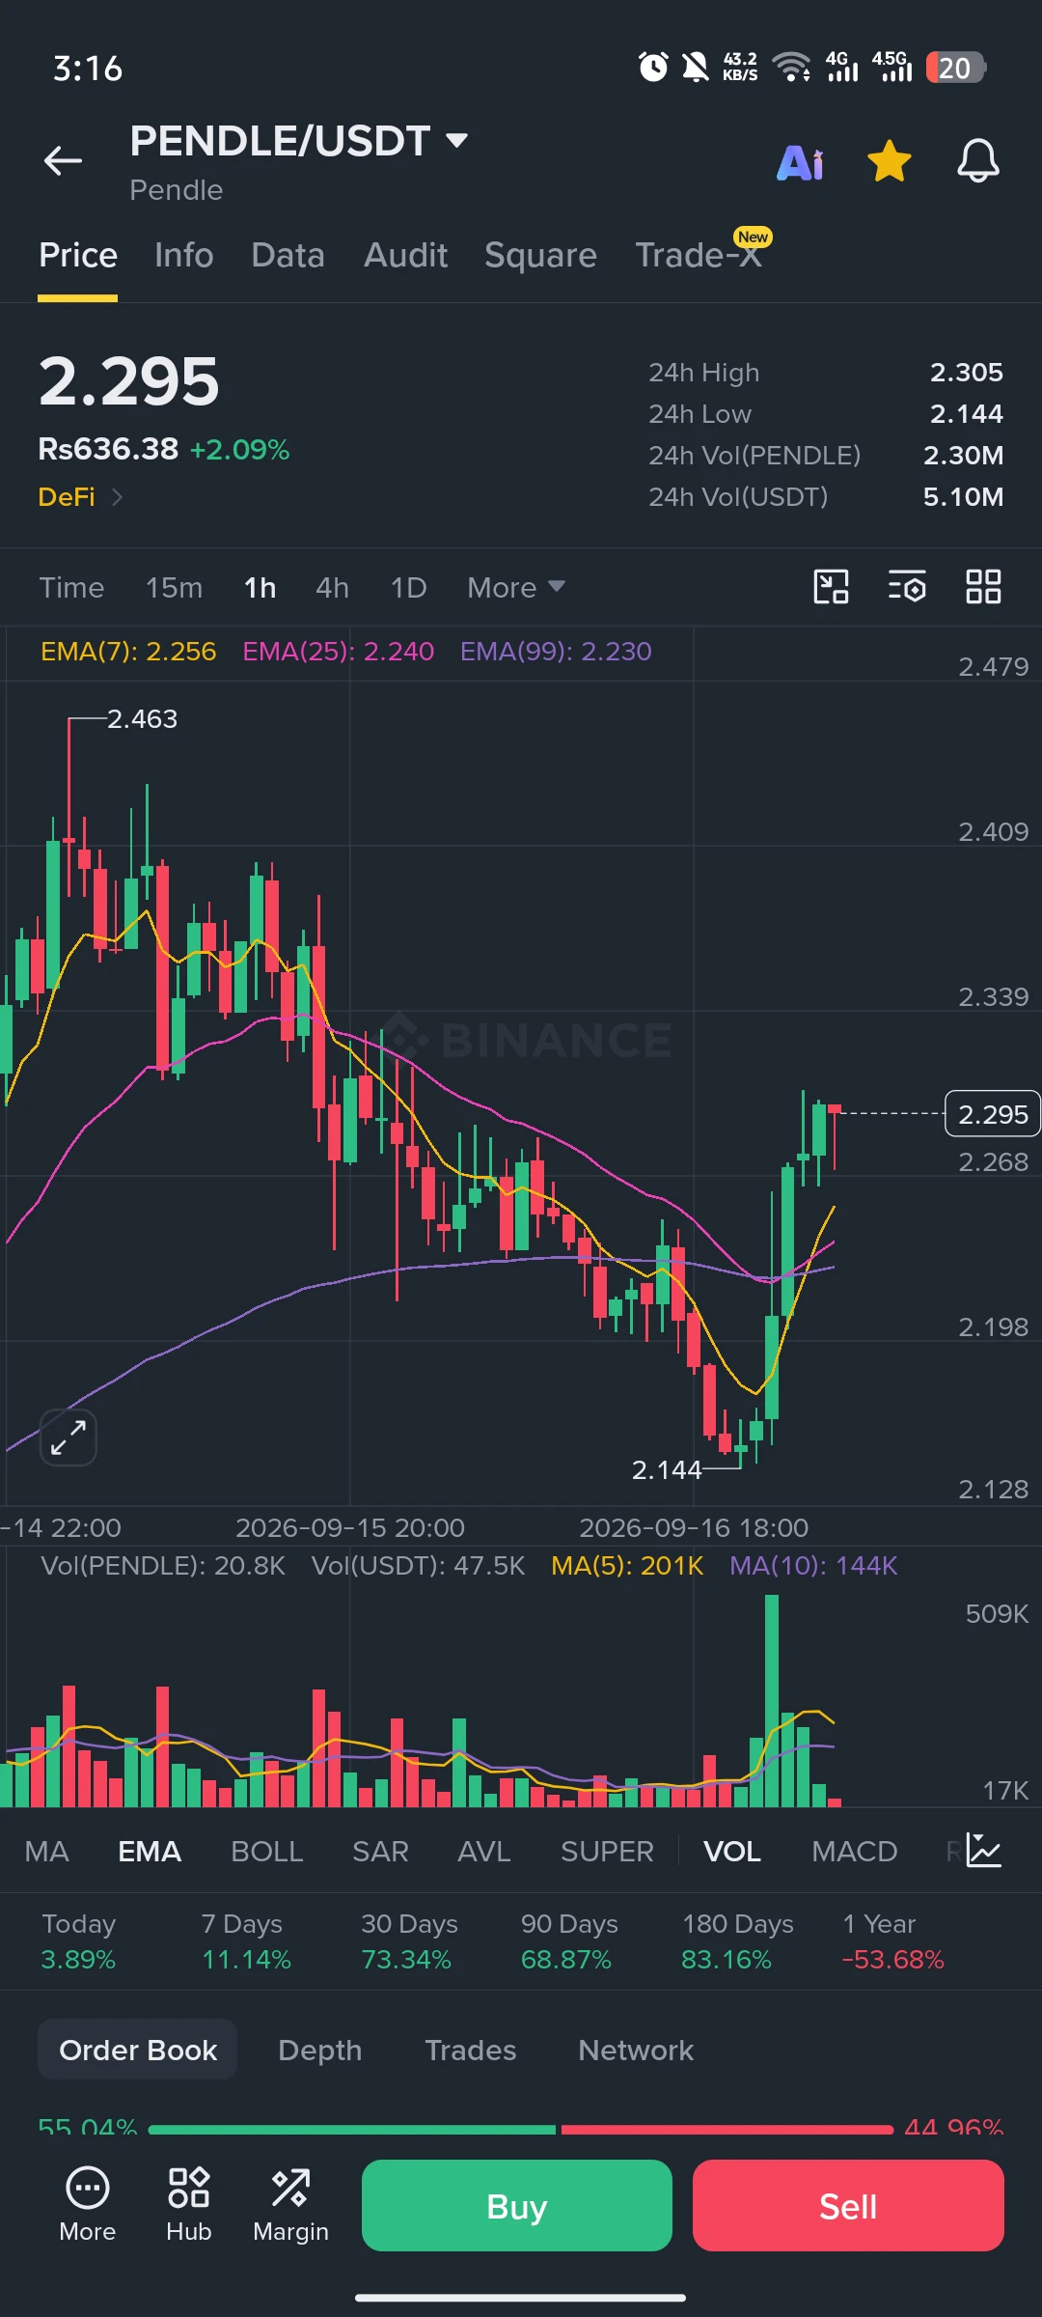Tap the battery indicator showing 20
1042x2317 pixels.
click(955, 68)
